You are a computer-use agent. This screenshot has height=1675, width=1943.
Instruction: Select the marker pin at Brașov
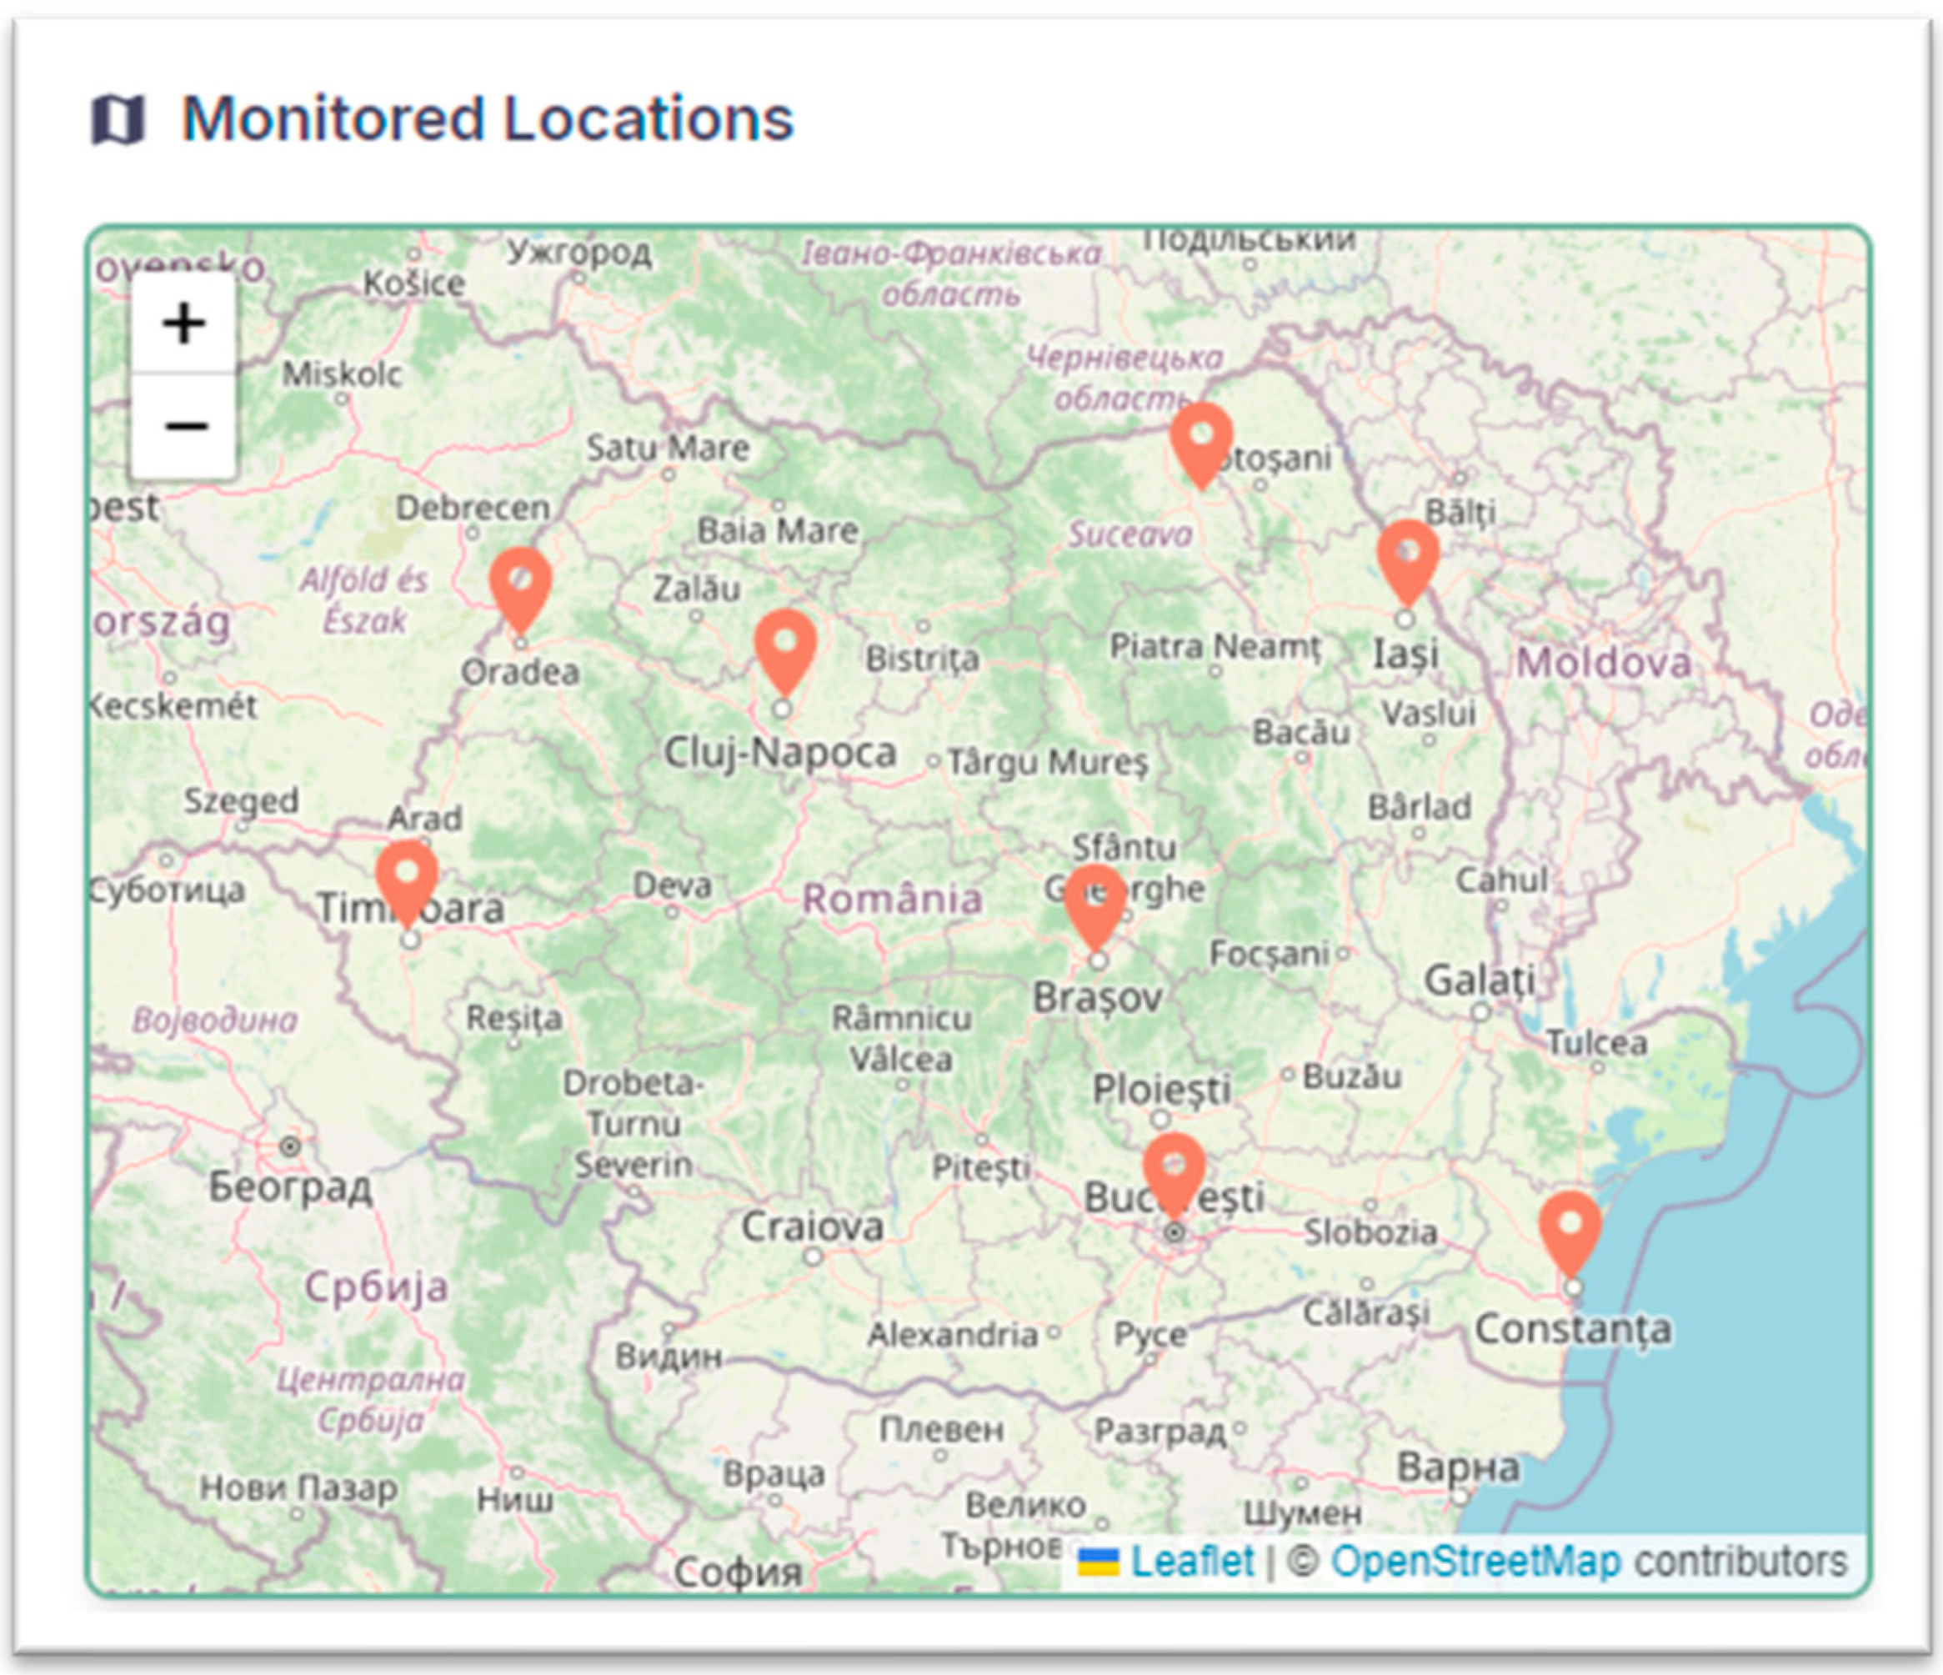coord(1095,902)
